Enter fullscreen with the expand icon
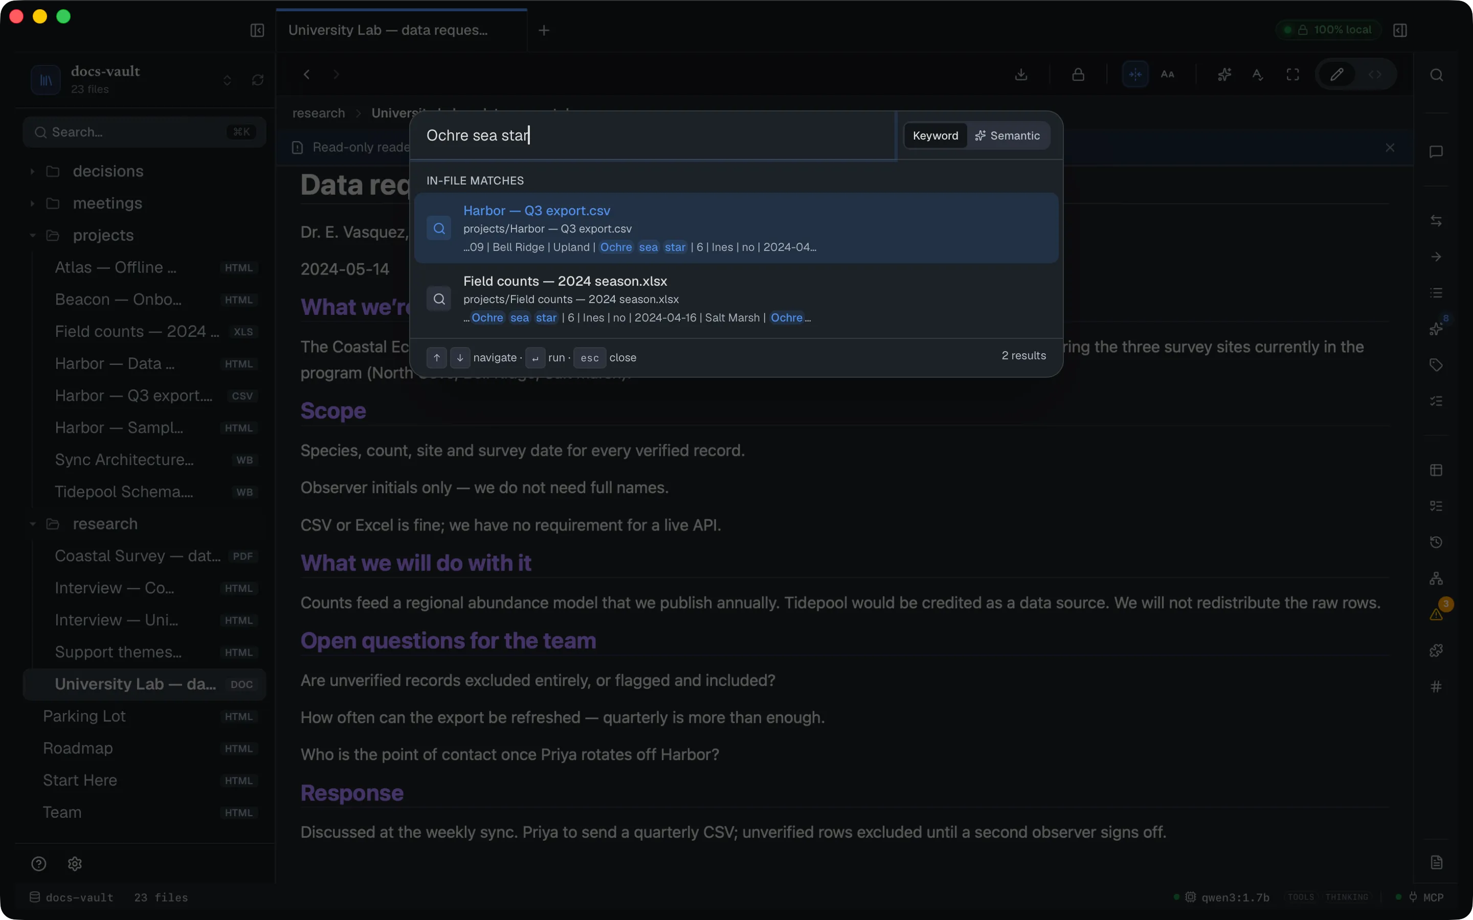The image size is (1473, 920). pos(1293,74)
